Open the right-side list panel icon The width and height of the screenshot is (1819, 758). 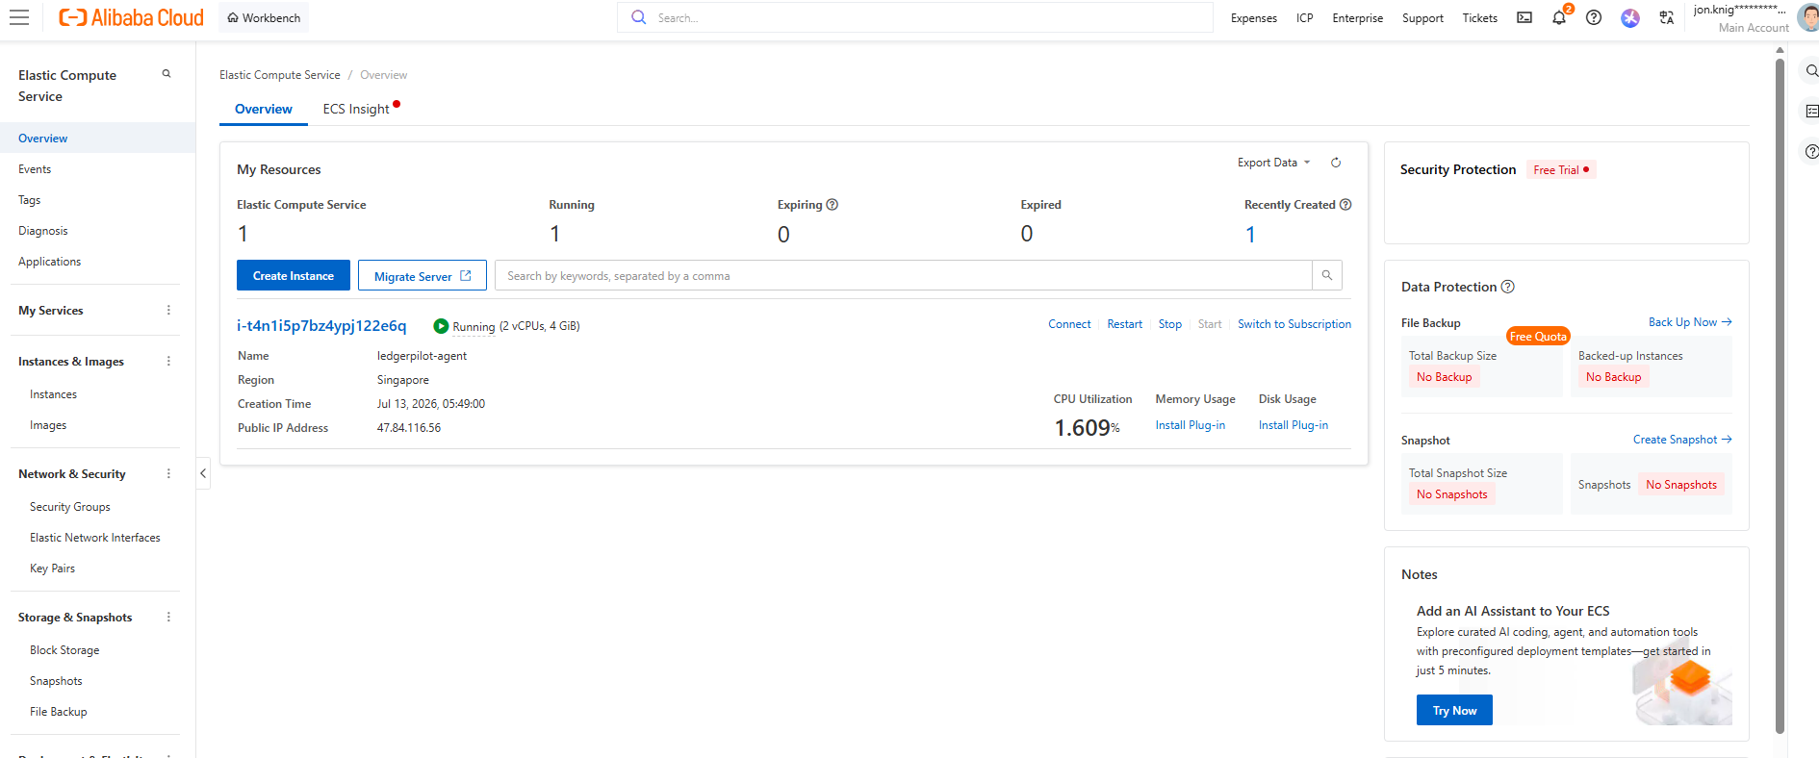(1811, 112)
